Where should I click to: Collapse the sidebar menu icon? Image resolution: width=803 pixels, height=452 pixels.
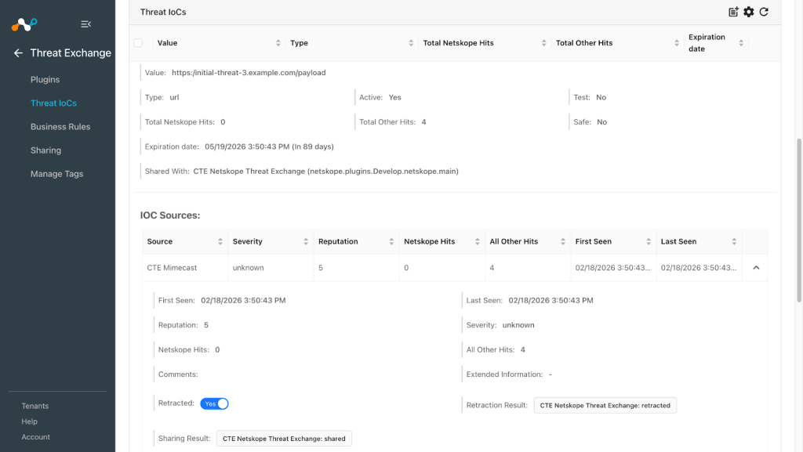coord(85,24)
